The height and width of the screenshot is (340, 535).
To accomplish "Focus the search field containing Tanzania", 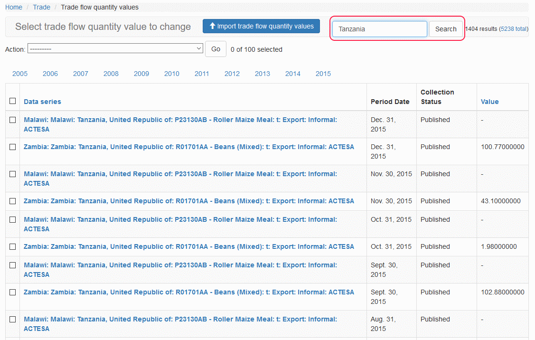I will tap(379, 29).
